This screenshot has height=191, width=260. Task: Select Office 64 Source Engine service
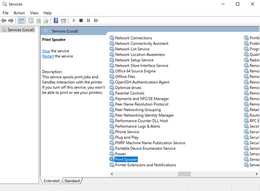click(x=135, y=71)
